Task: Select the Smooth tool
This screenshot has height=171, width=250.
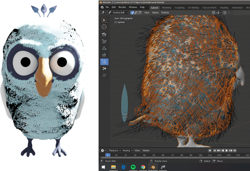Action: point(104,41)
